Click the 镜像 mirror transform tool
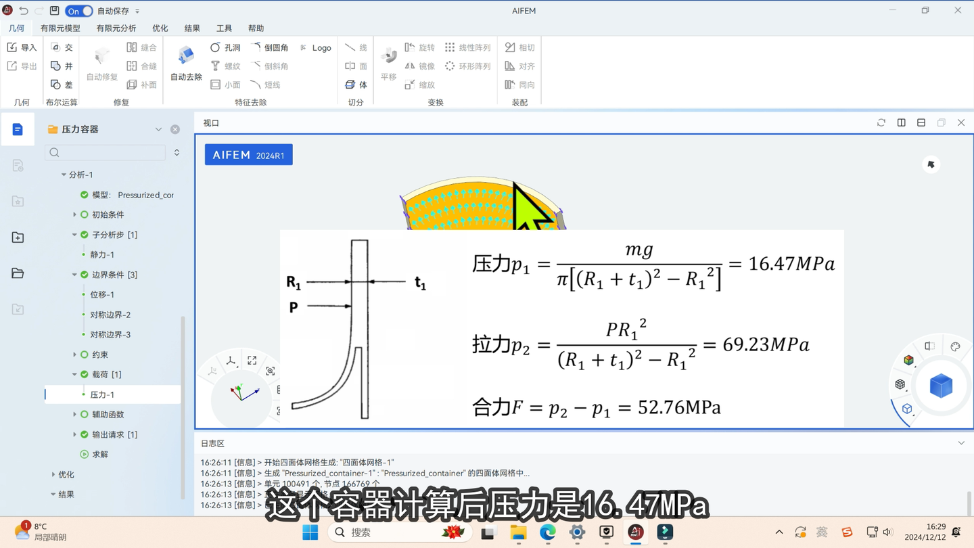The width and height of the screenshot is (974, 548). point(420,66)
